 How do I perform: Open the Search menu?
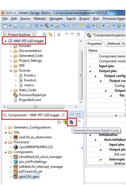[x=71, y=19]
